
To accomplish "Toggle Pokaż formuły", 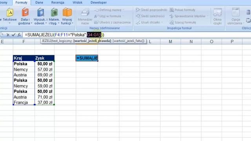I will pos(182,10).
